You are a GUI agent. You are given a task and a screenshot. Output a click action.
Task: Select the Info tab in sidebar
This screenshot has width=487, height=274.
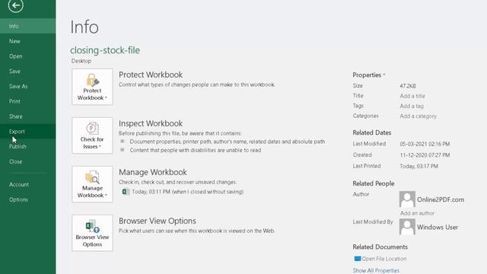[x=28, y=26]
